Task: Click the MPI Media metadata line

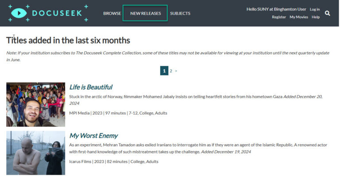Action: [x=118, y=113]
